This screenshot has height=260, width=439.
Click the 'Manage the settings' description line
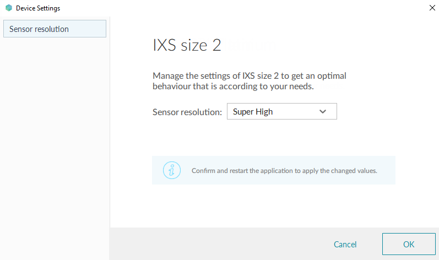[249, 76]
